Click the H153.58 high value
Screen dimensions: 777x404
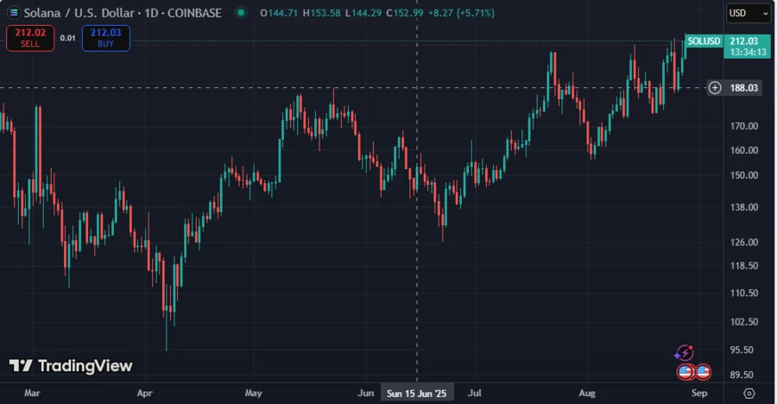322,13
